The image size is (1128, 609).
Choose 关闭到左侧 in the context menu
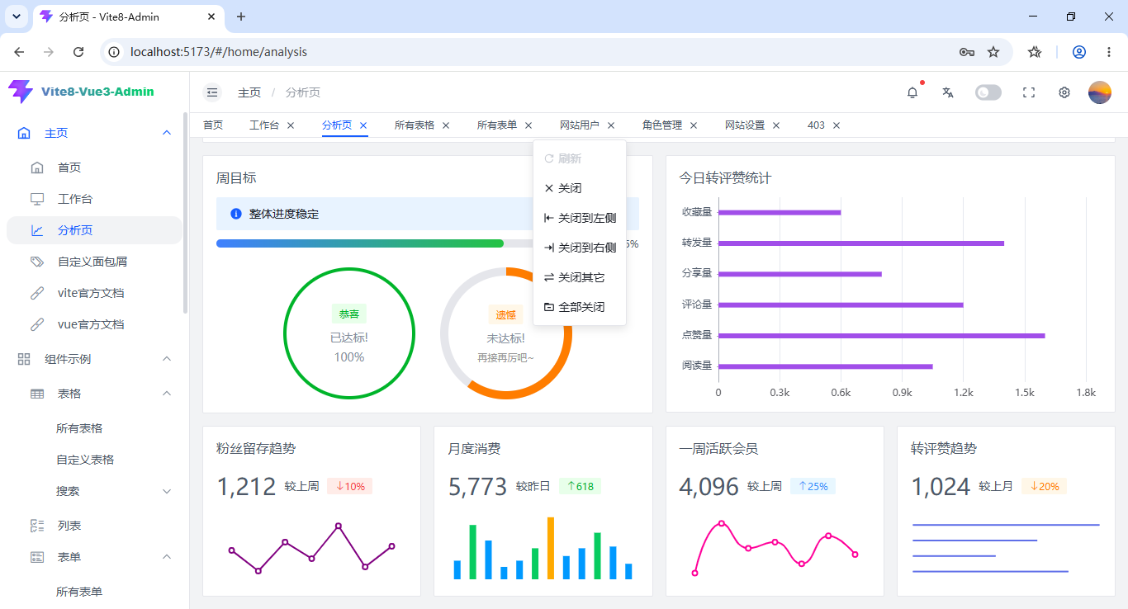point(580,218)
